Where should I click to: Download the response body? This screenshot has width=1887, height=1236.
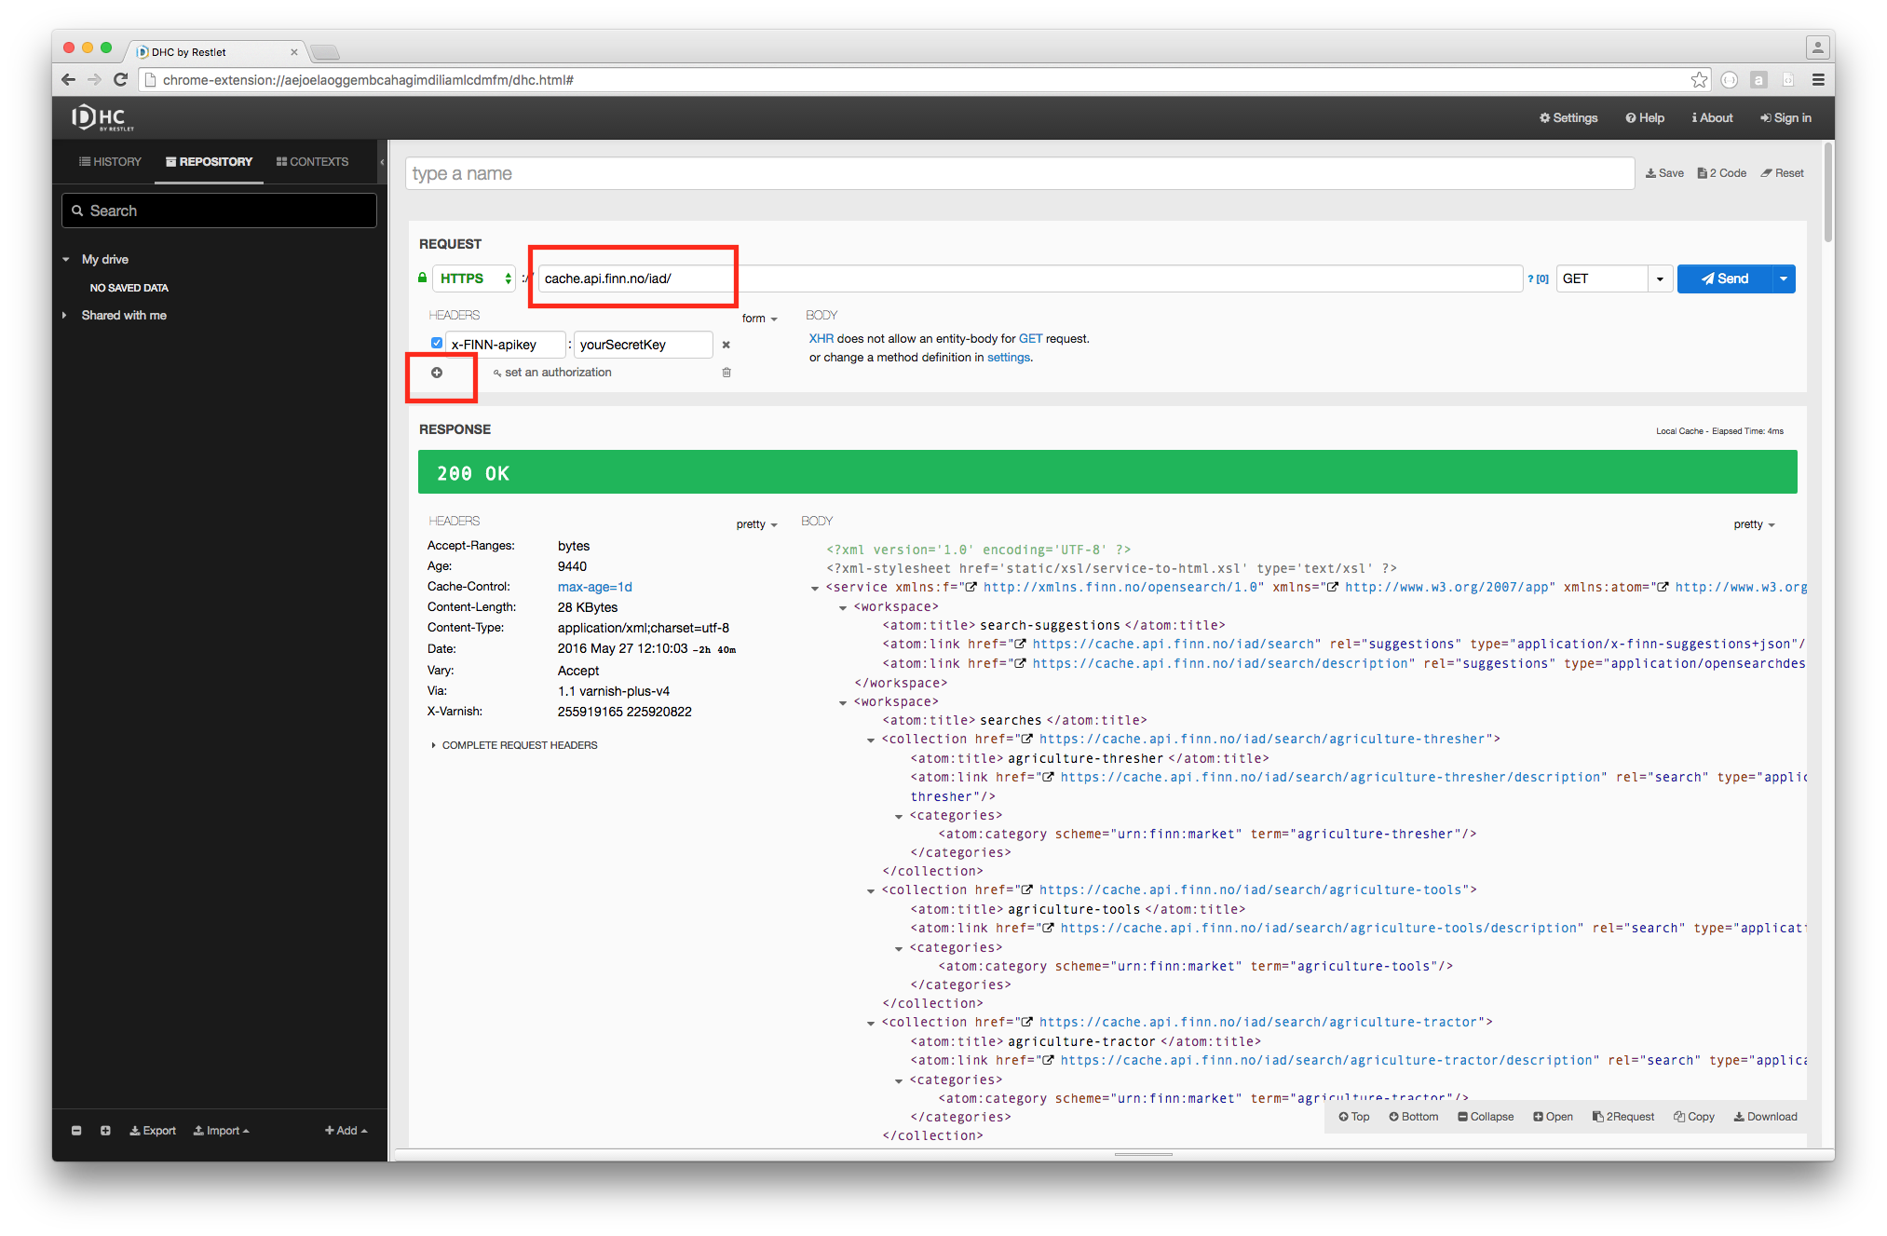coord(1766,1117)
